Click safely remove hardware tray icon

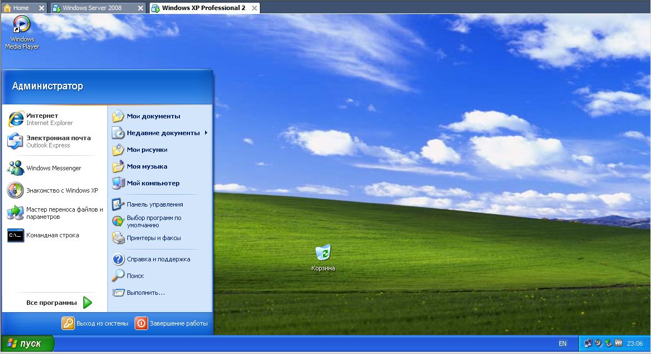pyautogui.click(x=609, y=343)
